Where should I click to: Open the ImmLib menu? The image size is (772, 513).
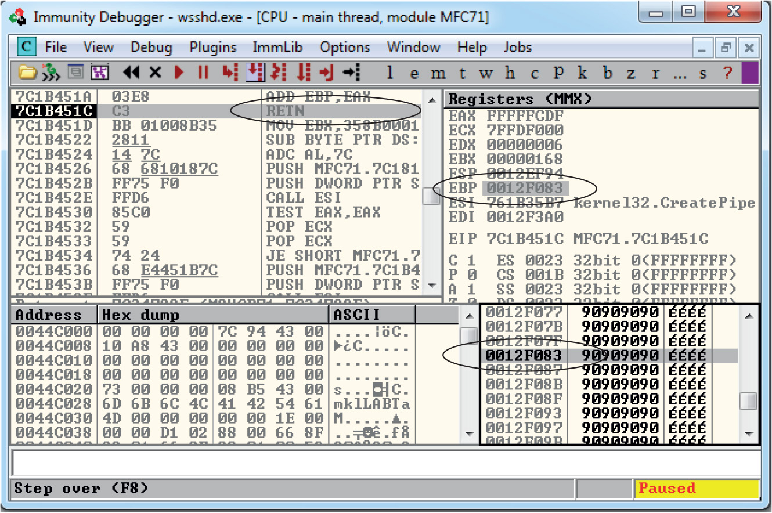(x=278, y=47)
